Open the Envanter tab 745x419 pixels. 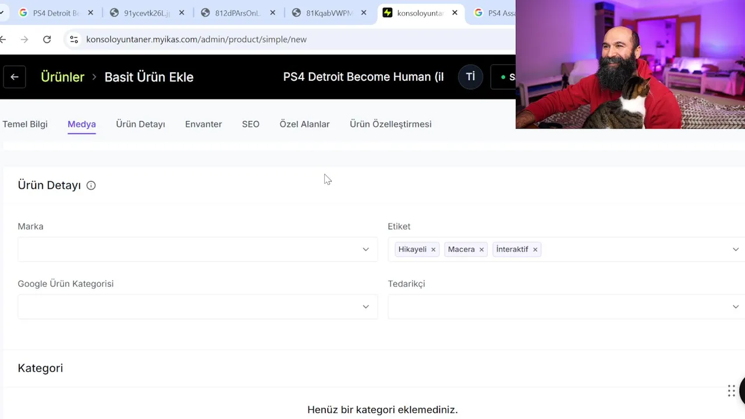click(203, 124)
